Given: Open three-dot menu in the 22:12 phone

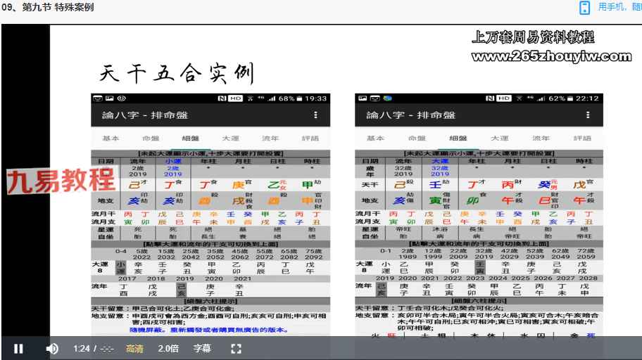Looking at the screenshot, I should (x=588, y=115).
